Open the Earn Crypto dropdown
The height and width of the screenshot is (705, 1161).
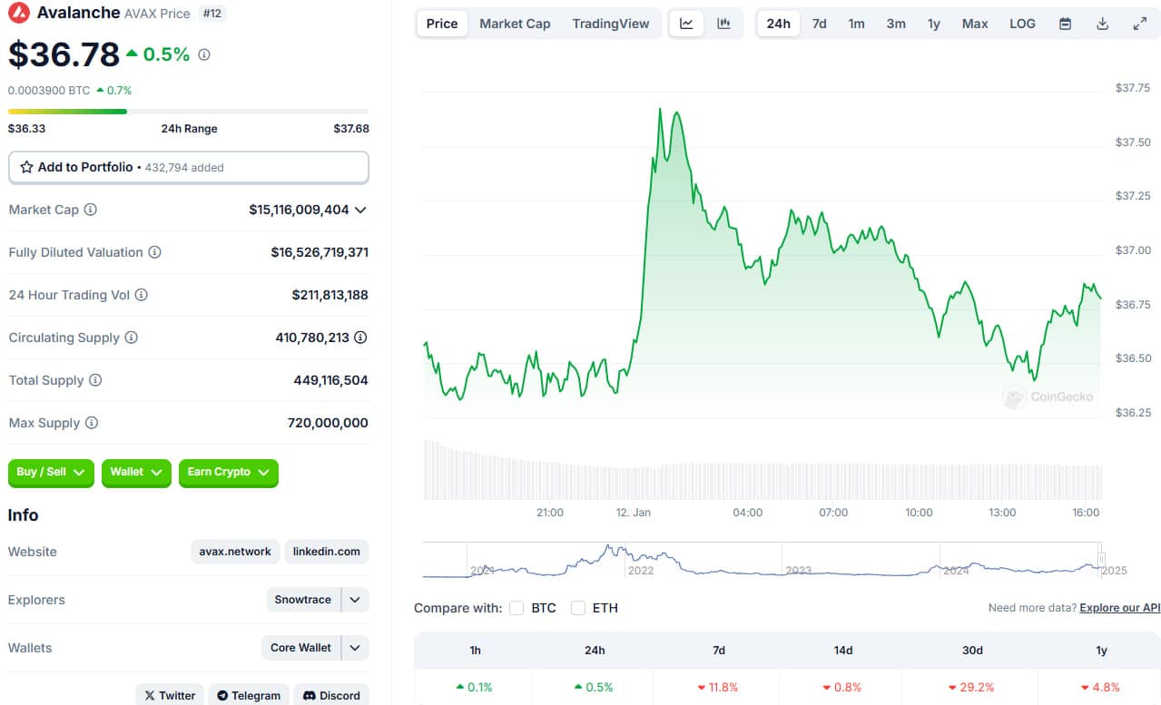pyautogui.click(x=229, y=472)
